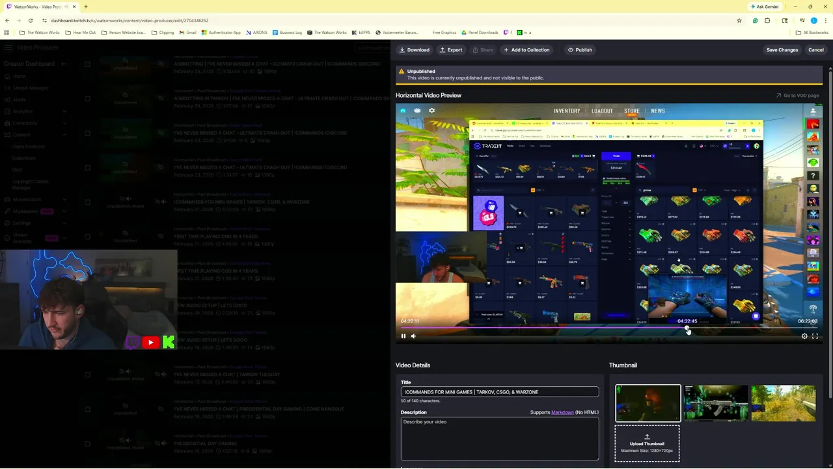Open the Hear Me Out bookmark folder
The width and height of the screenshot is (833, 469).
pos(81,33)
